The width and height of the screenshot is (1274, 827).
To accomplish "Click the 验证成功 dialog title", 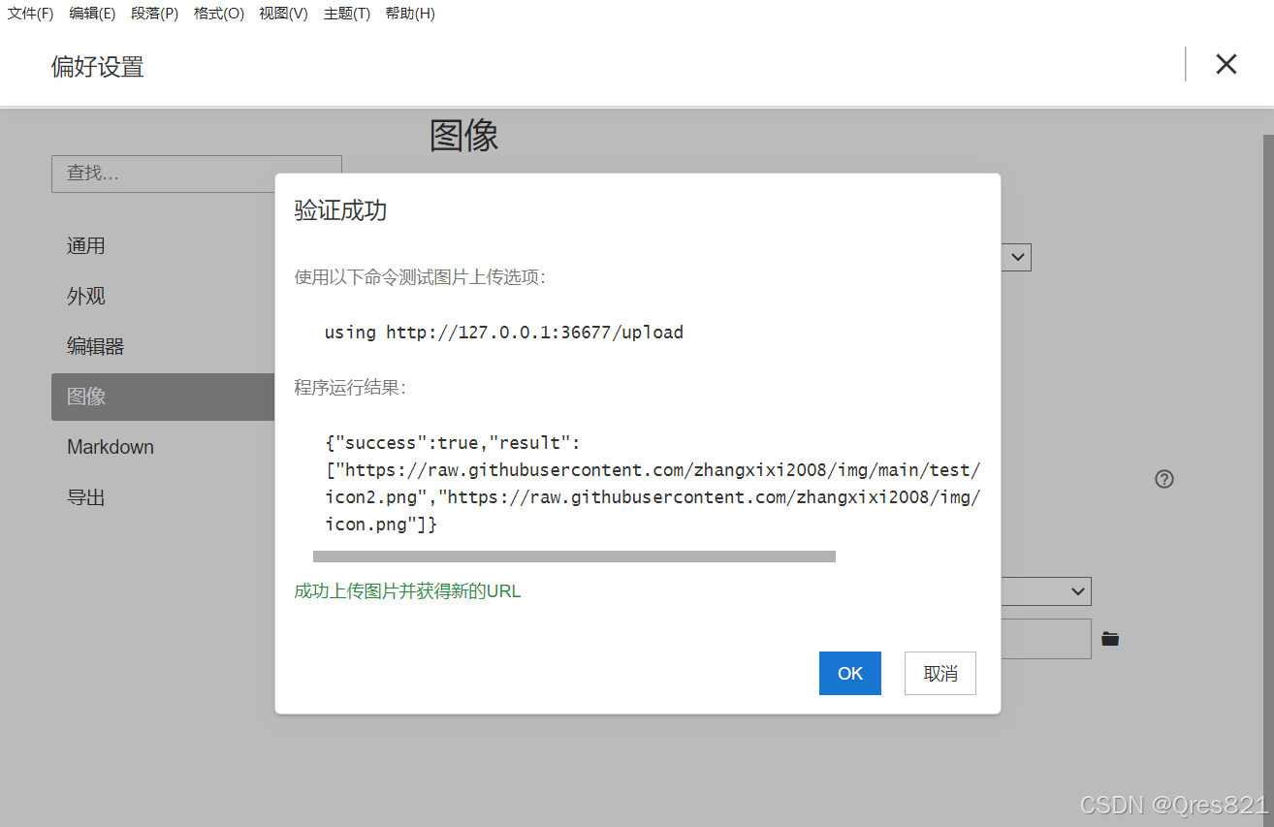I will pyautogui.click(x=340, y=210).
